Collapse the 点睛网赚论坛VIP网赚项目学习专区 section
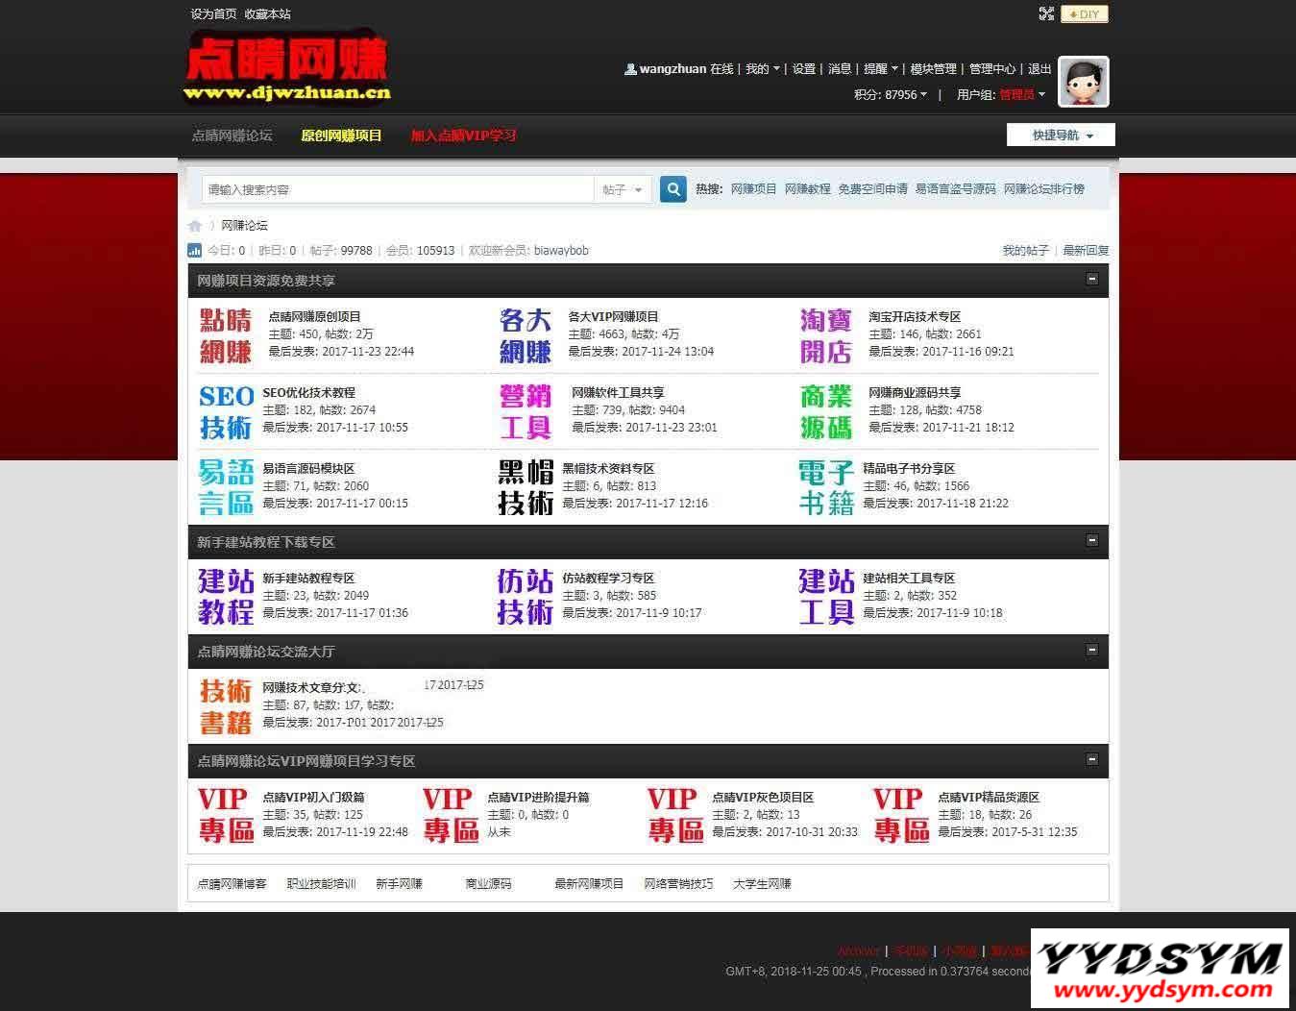 click(1092, 759)
